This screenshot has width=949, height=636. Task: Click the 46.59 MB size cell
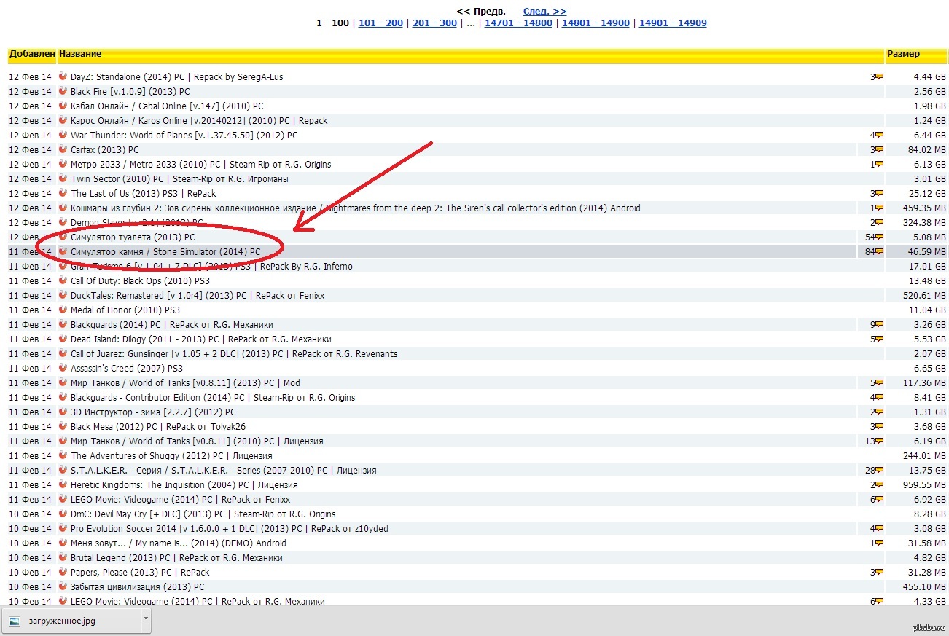coord(928,251)
